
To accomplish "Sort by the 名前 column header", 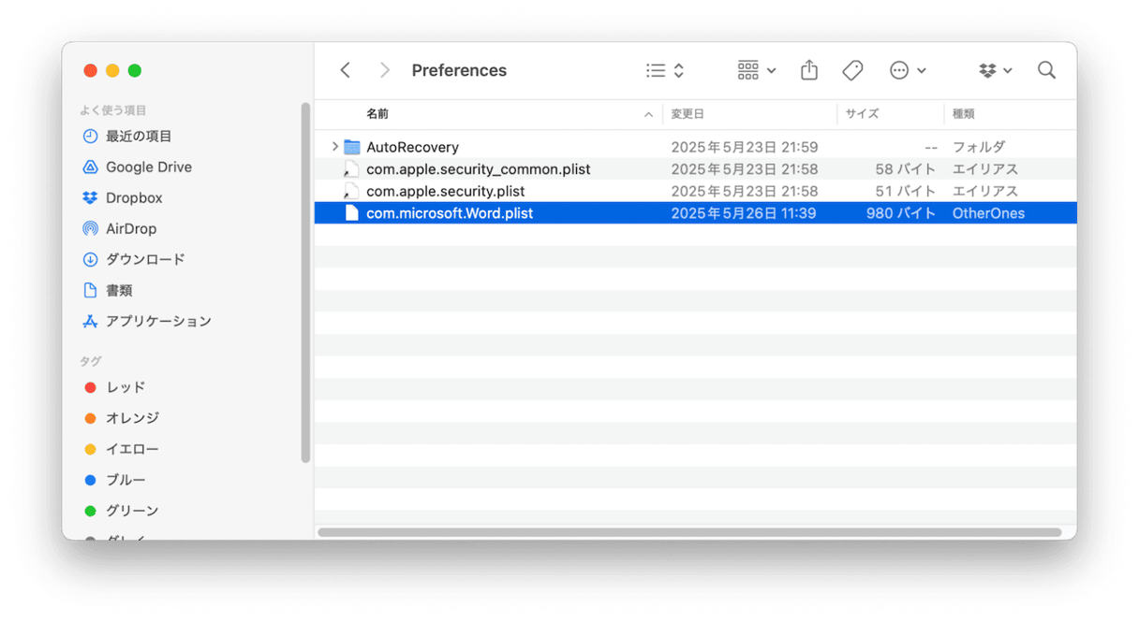I will coord(377,114).
